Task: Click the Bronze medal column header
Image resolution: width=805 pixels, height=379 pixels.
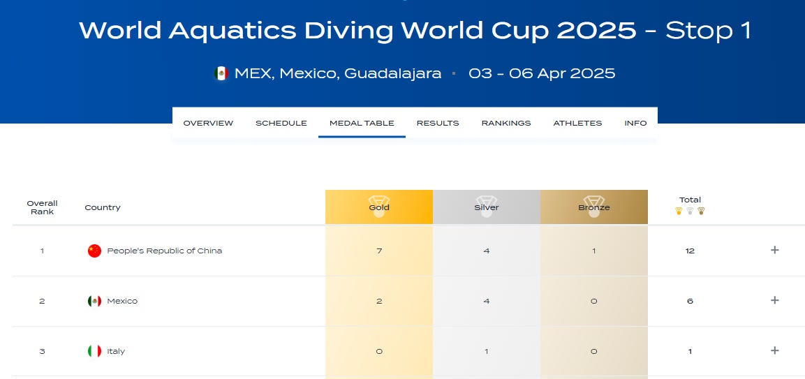Action: (x=594, y=207)
